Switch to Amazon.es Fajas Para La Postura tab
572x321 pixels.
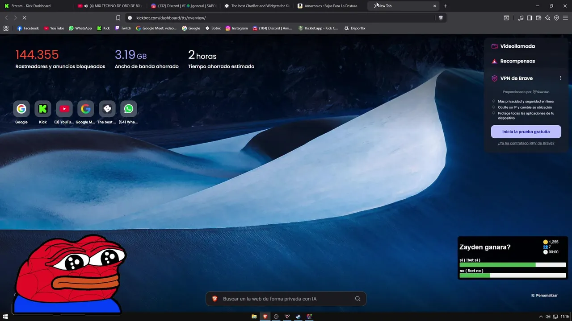(x=329, y=6)
